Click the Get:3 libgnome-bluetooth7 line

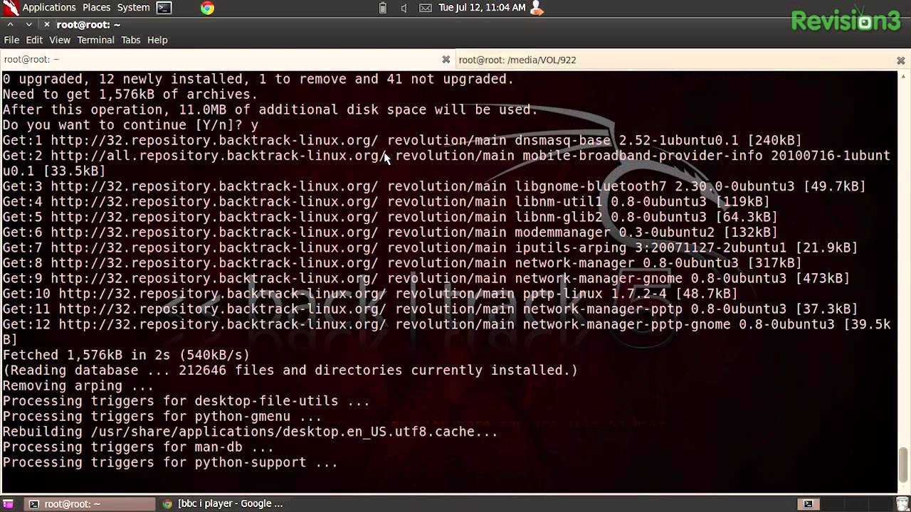tap(434, 186)
